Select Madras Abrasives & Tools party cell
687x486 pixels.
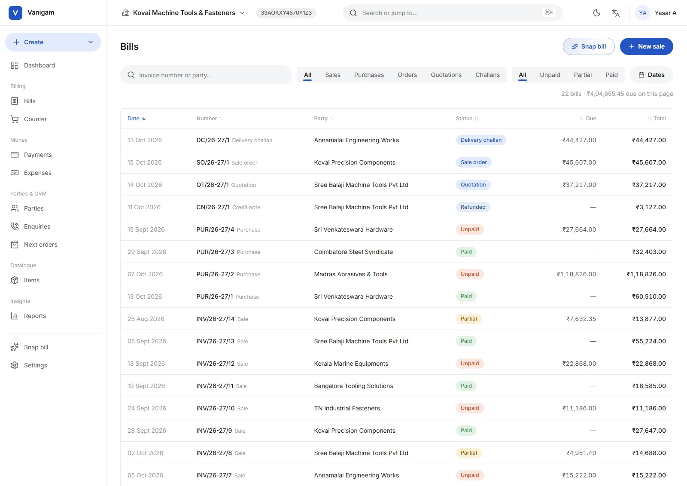coord(351,274)
